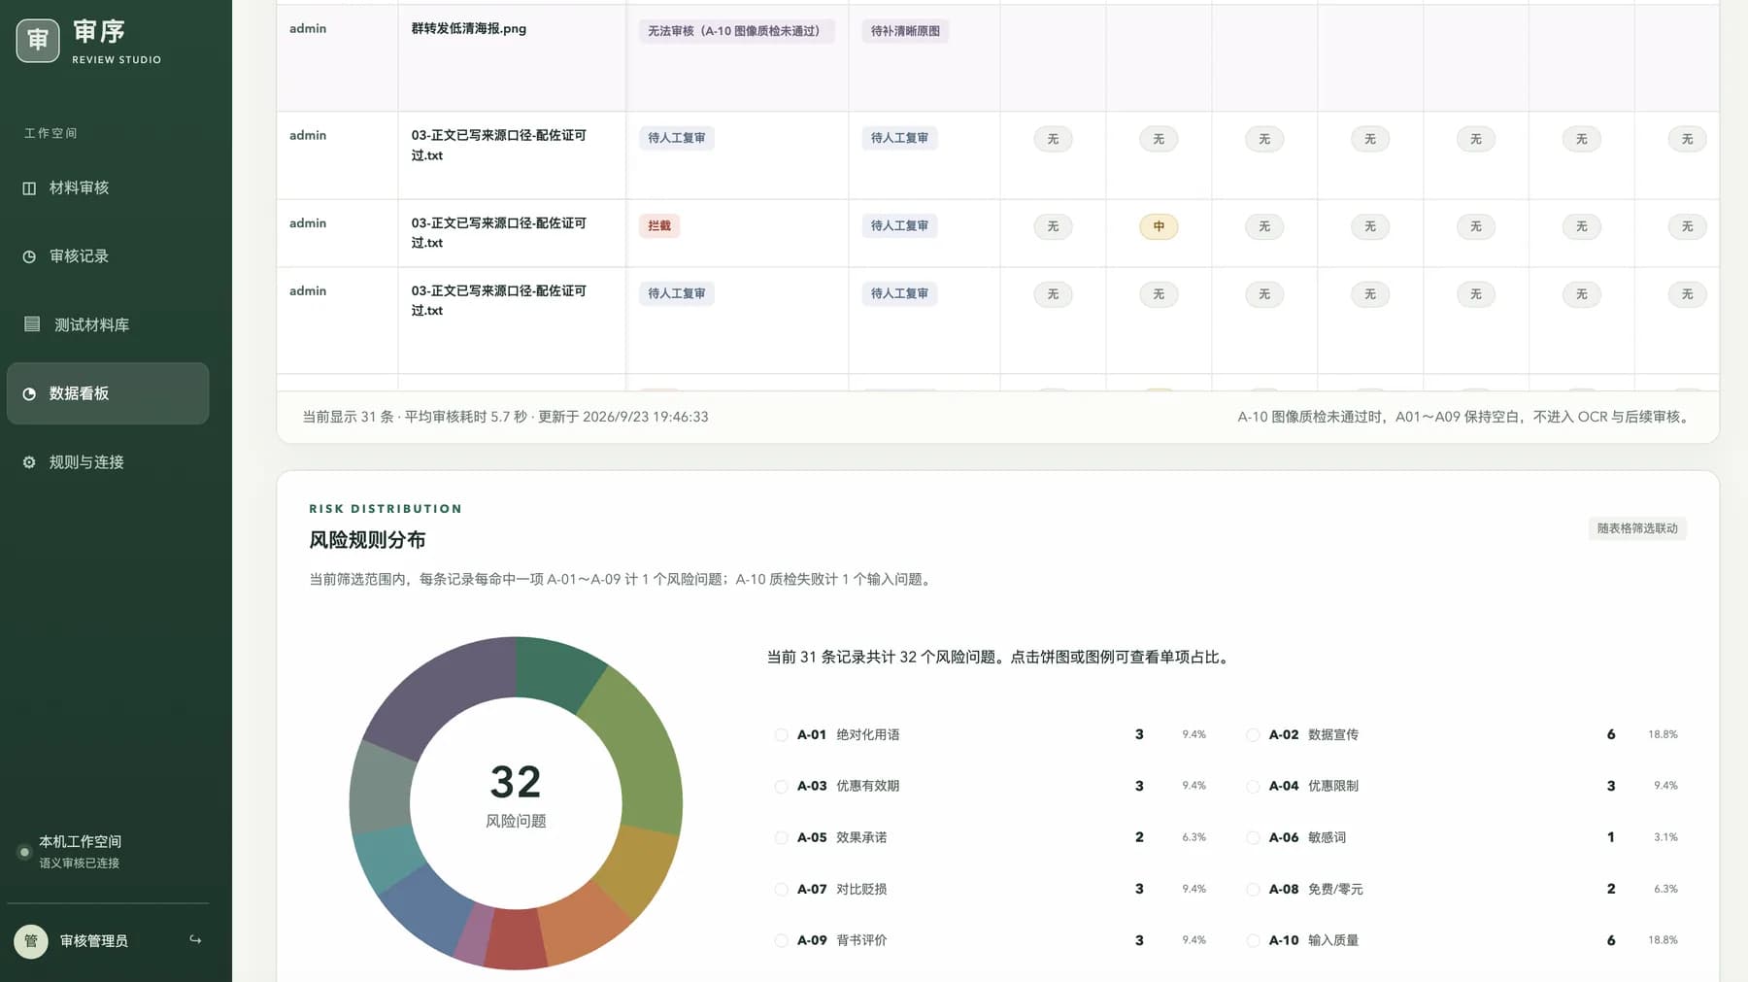The width and height of the screenshot is (1748, 982).
Task: Click the blue donut segment
Action: pos(427,908)
